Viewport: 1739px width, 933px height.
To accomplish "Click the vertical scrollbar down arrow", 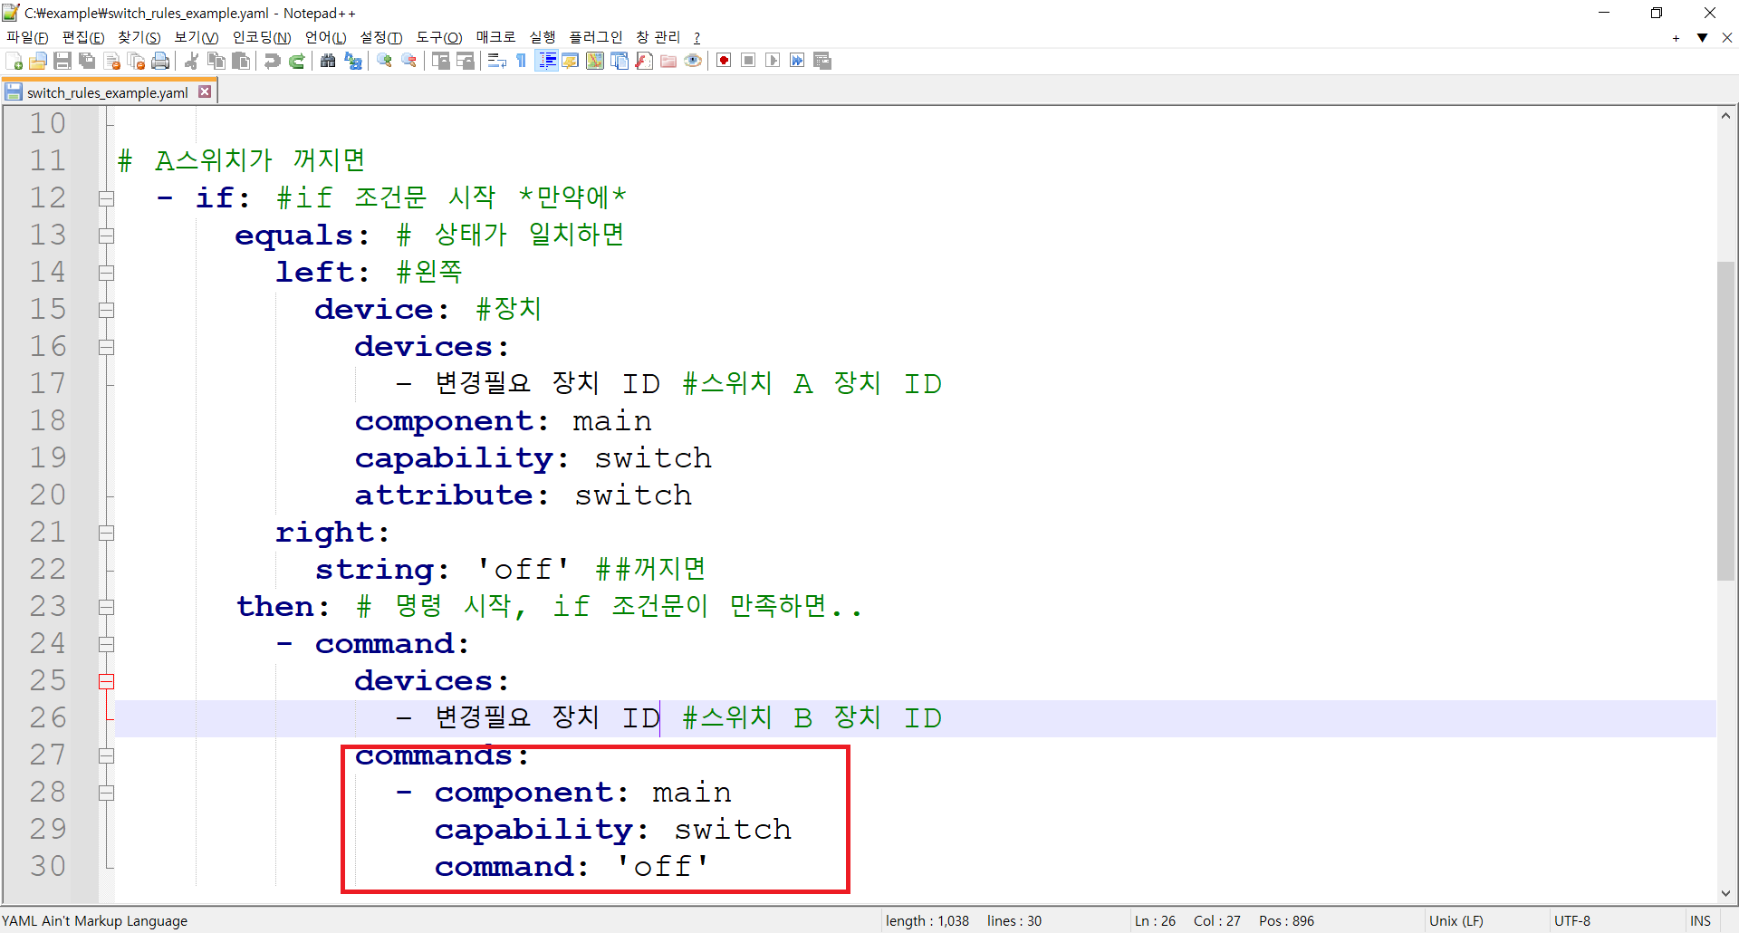I will pos(1725,893).
